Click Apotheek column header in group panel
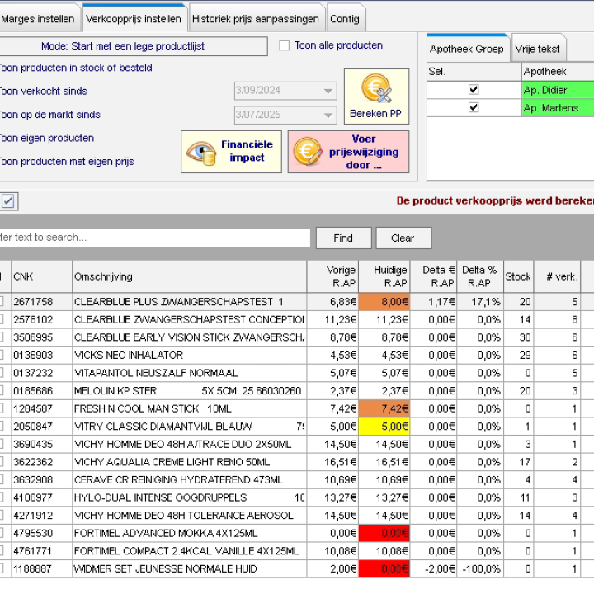The width and height of the screenshot is (594, 594). tap(558, 72)
